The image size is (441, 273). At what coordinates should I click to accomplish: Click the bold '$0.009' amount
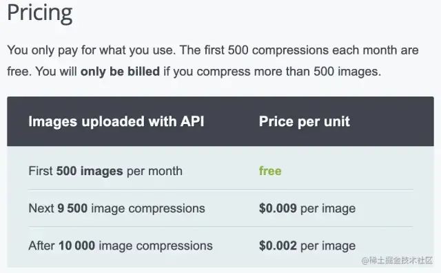[x=278, y=209]
